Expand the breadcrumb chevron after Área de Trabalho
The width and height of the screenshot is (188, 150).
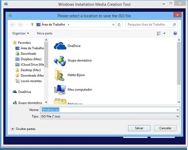(x=69, y=25)
